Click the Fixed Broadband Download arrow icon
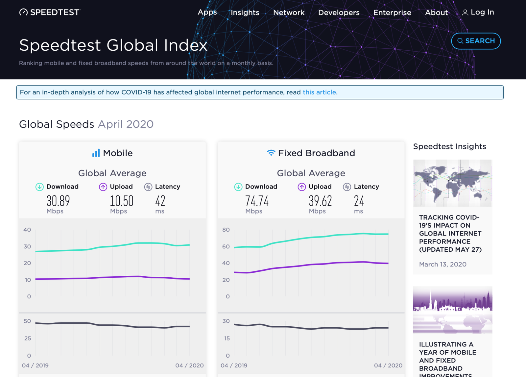Viewport: 526px width, 377px height. (x=238, y=187)
